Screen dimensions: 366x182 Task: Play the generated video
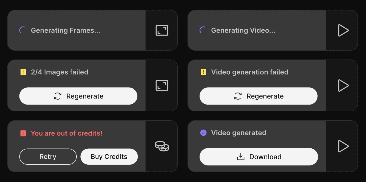(x=343, y=146)
